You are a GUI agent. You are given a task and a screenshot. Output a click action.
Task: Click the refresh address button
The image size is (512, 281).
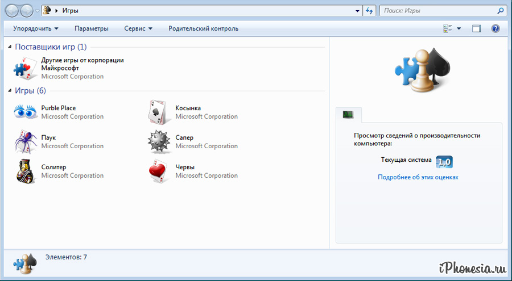pos(369,11)
